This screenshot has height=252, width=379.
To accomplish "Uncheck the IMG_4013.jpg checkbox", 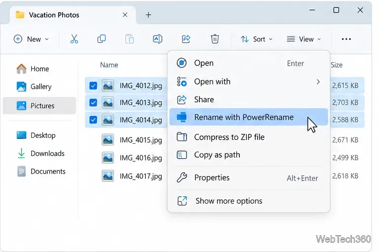I will (x=93, y=103).
